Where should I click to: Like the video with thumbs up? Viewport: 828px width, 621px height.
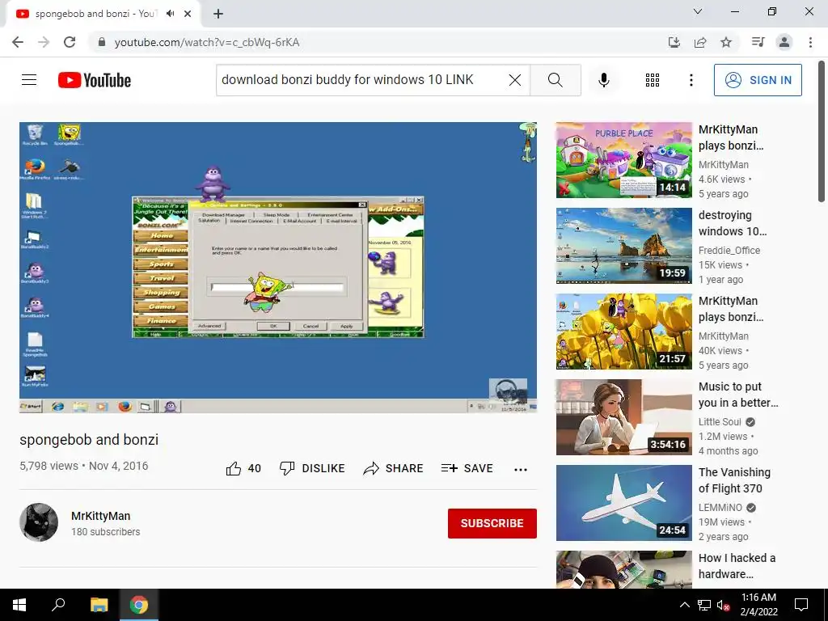[243, 468]
